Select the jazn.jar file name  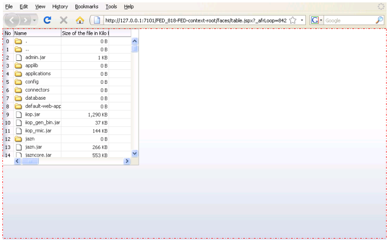point(33,147)
